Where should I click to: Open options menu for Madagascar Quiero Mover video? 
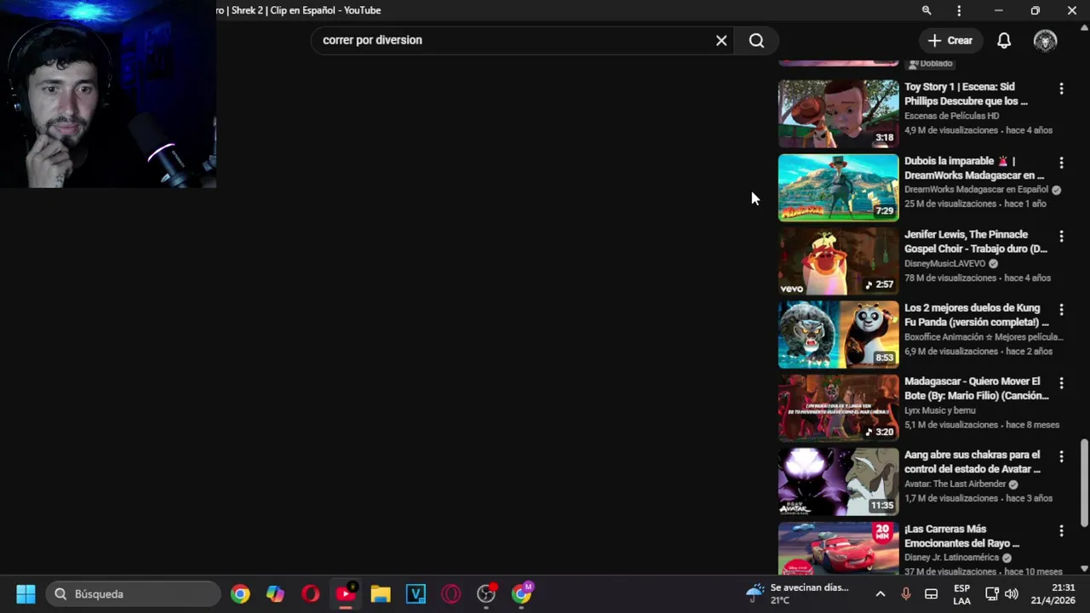[x=1061, y=383]
